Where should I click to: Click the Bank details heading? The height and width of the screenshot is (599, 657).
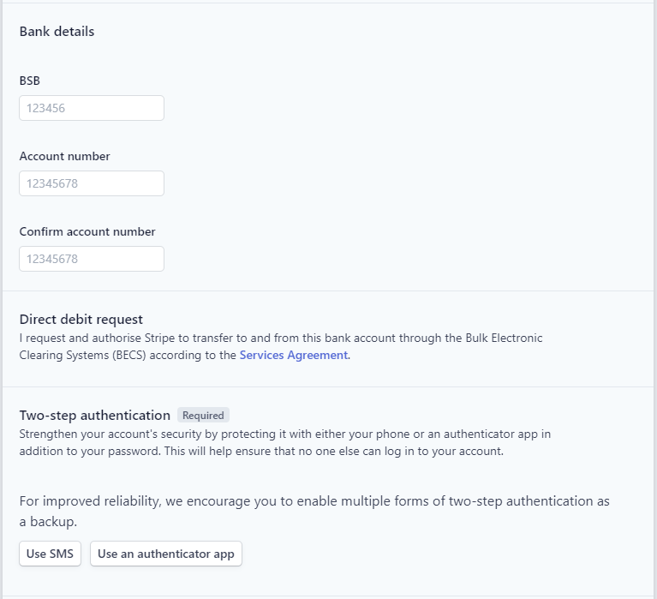pyautogui.click(x=57, y=32)
